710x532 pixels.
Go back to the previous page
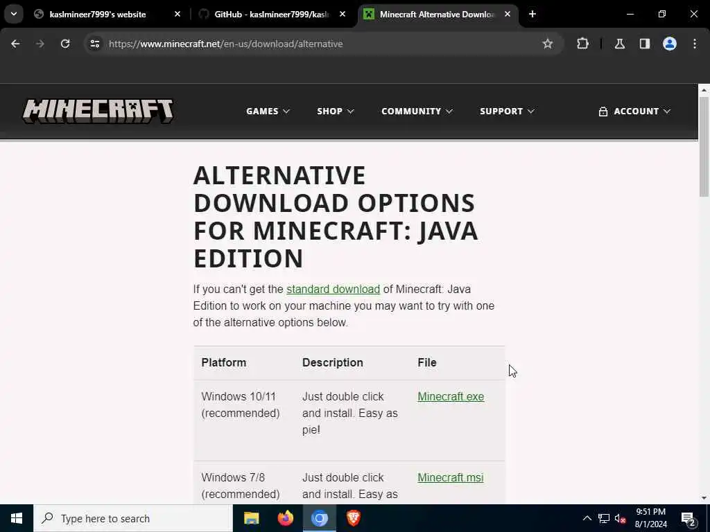pos(15,44)
